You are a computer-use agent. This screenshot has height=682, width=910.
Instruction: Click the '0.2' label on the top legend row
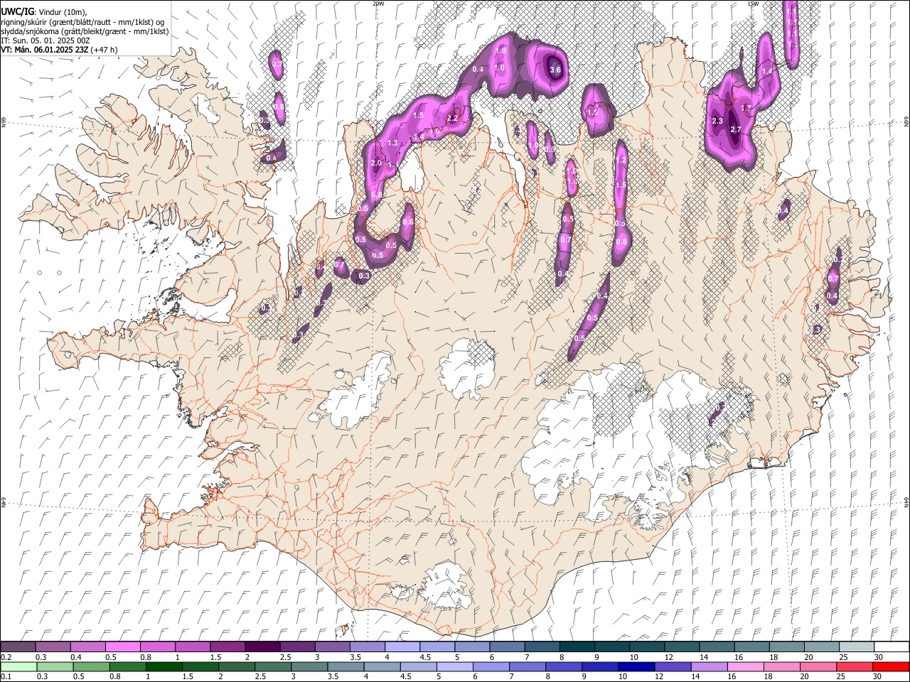6,657
